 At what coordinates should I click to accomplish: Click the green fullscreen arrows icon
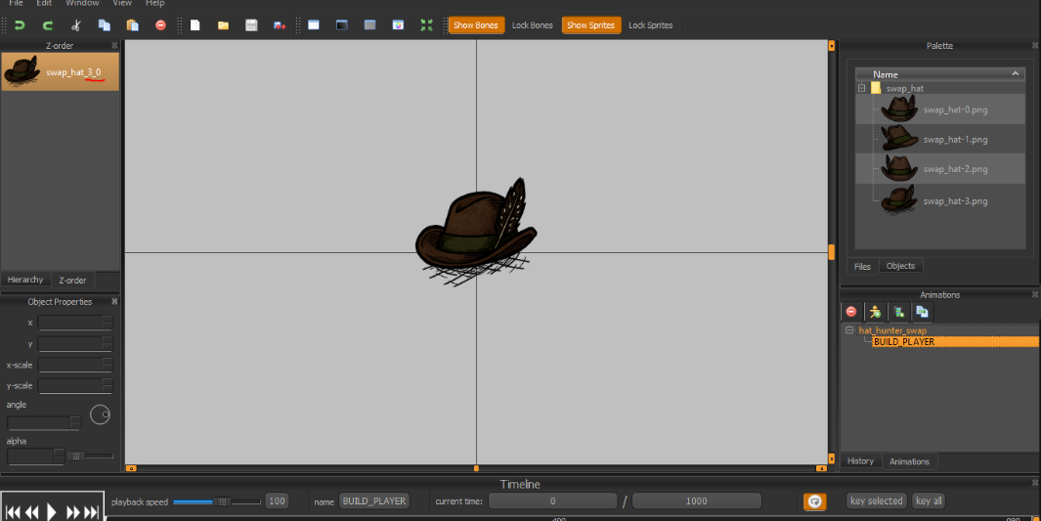(425, 25)
